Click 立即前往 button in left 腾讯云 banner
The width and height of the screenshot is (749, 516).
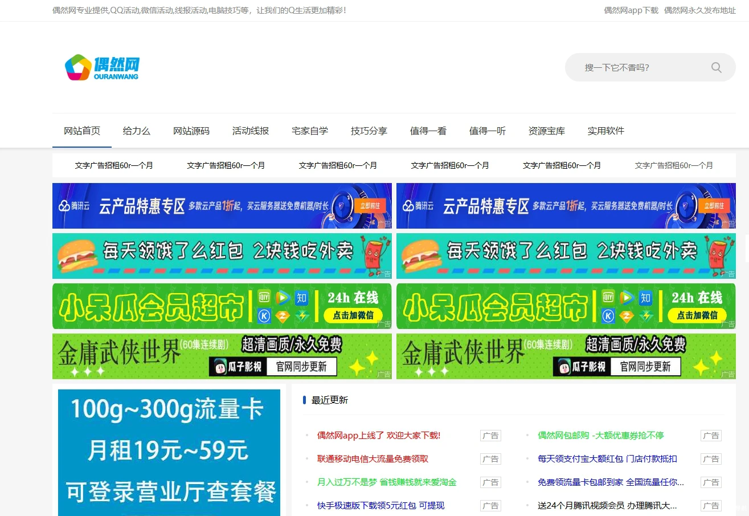(370, 206)
